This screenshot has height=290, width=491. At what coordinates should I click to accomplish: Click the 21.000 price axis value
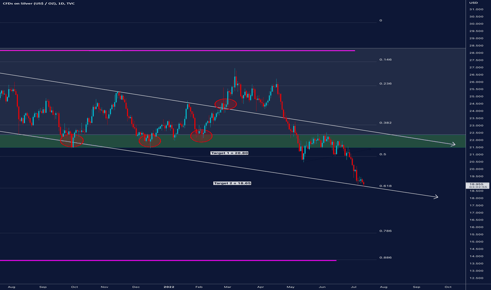tap(476, 154)
